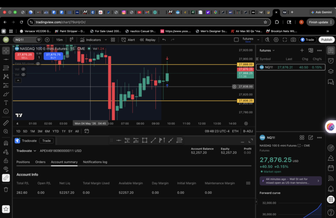This screenshot has height=218, width=336.
Task: Open the chart time zone 09:48:23 UTC-4
Action: coord(217,131)
